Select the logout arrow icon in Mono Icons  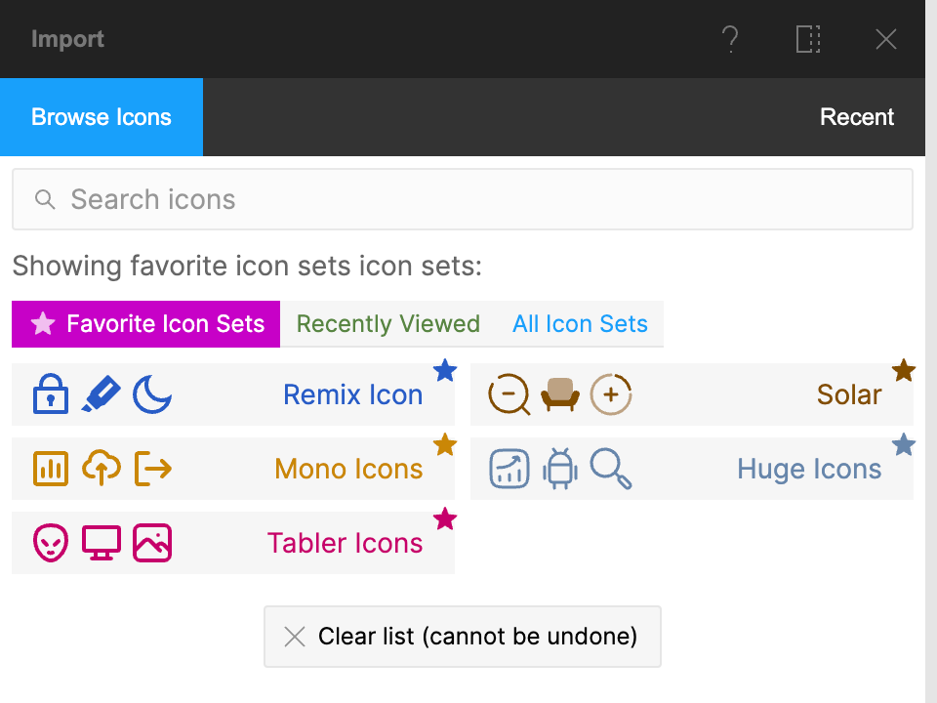(151, 469)
